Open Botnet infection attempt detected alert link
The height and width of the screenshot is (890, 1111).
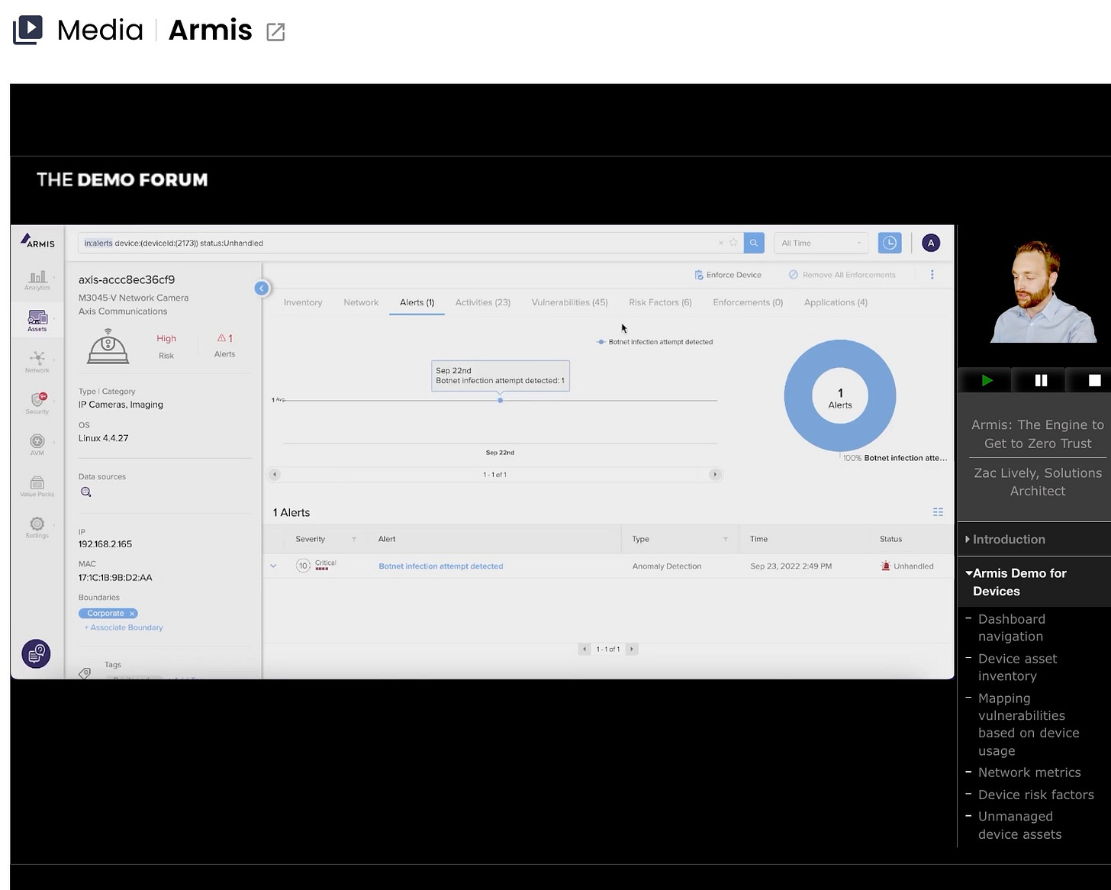441,566
